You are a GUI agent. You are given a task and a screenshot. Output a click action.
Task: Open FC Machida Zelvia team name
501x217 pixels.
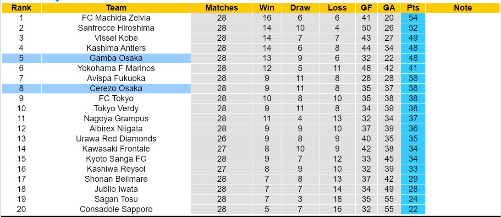(116, 18)
